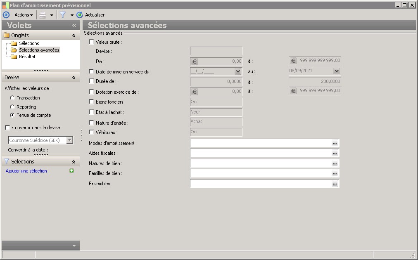The height and width of the screenshot is (260, 418).
Task: Collapse the Devise panel
Action: 74,78
